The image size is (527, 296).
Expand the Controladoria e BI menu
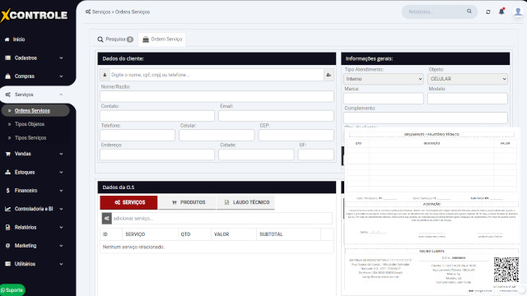(34, 209)
